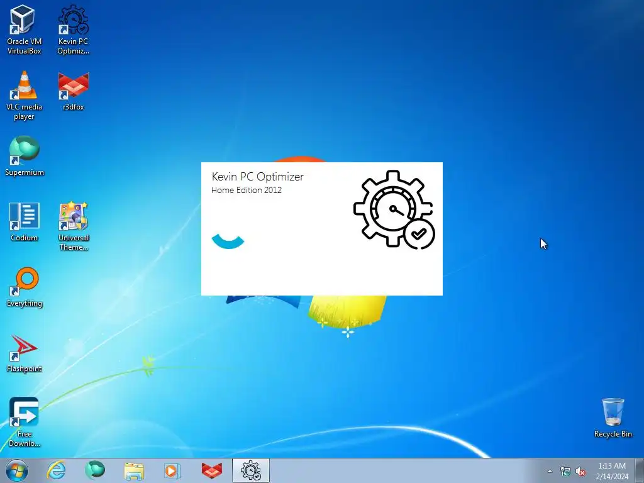Launch Internet Explorer from the taskbar
This screenshot has width=644, height=483.
coord(56,470)
